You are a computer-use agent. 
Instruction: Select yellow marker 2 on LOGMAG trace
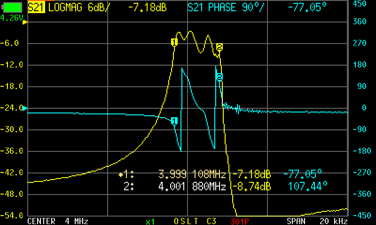click(x=219, y=46)
